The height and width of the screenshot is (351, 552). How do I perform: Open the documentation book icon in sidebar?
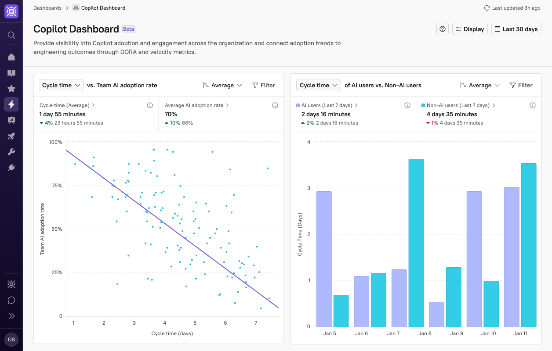click(x=11, y=72)
